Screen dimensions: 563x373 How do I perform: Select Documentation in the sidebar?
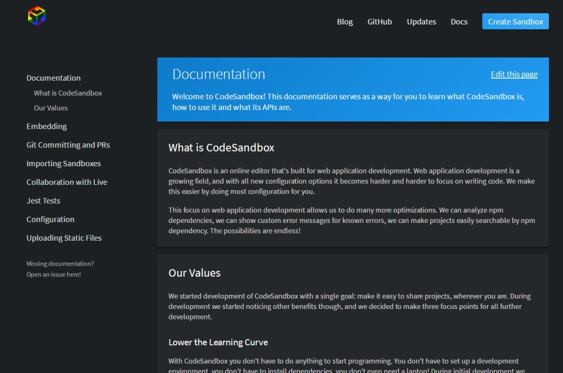click(x=54, y=78)
